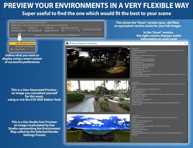
Task: Open the Preference 1 Daz Studio Fast dropdown
Action: pyautogui.click(x=18, y=31)
